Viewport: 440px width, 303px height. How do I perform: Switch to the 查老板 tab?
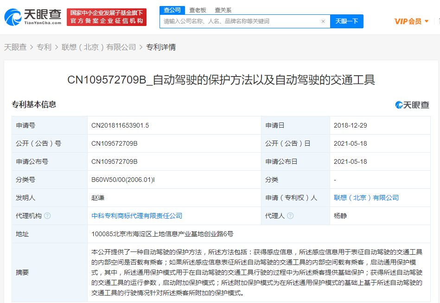click(198, 10)
